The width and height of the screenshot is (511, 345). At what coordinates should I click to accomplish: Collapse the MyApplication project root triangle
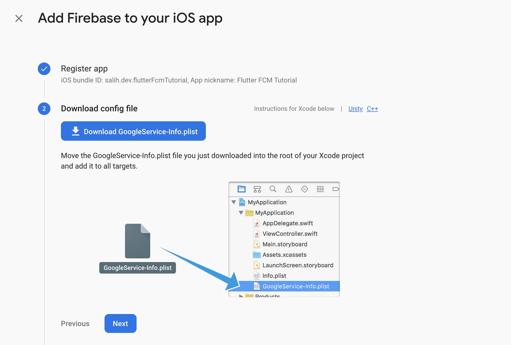coord(234,202)
